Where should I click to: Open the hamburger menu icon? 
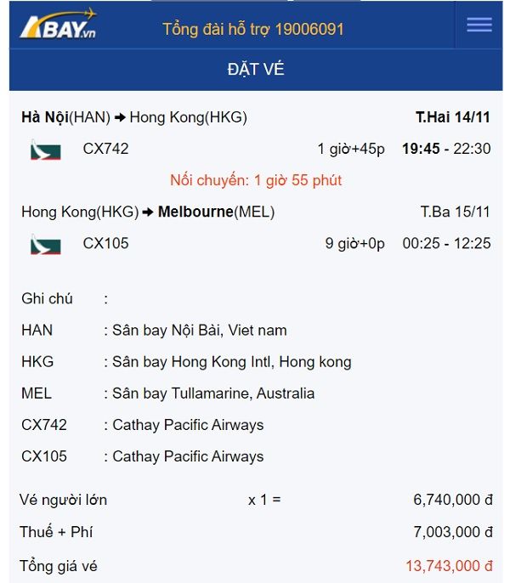coord(479,25)
